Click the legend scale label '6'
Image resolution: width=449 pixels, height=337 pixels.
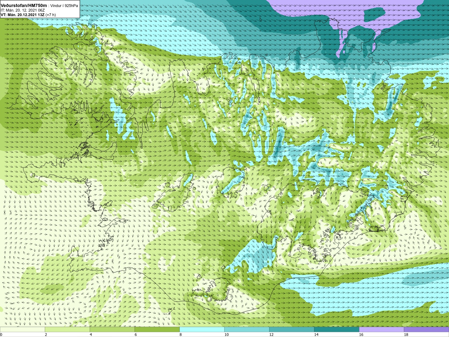coord(136,335)
